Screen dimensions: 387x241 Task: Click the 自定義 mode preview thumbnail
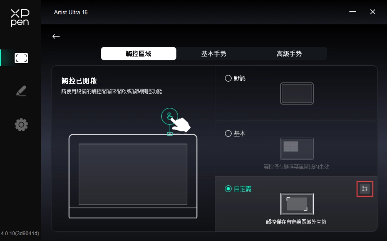click(297, 204)
